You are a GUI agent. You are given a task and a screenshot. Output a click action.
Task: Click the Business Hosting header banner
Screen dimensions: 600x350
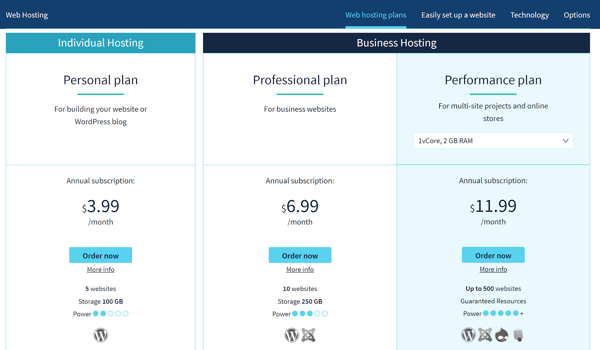coord(396,43)
